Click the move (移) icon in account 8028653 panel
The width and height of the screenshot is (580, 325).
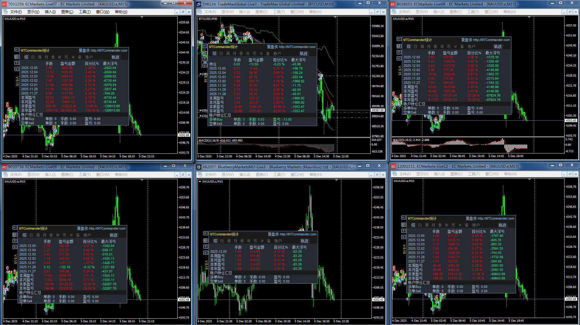[x=399, y=46]
